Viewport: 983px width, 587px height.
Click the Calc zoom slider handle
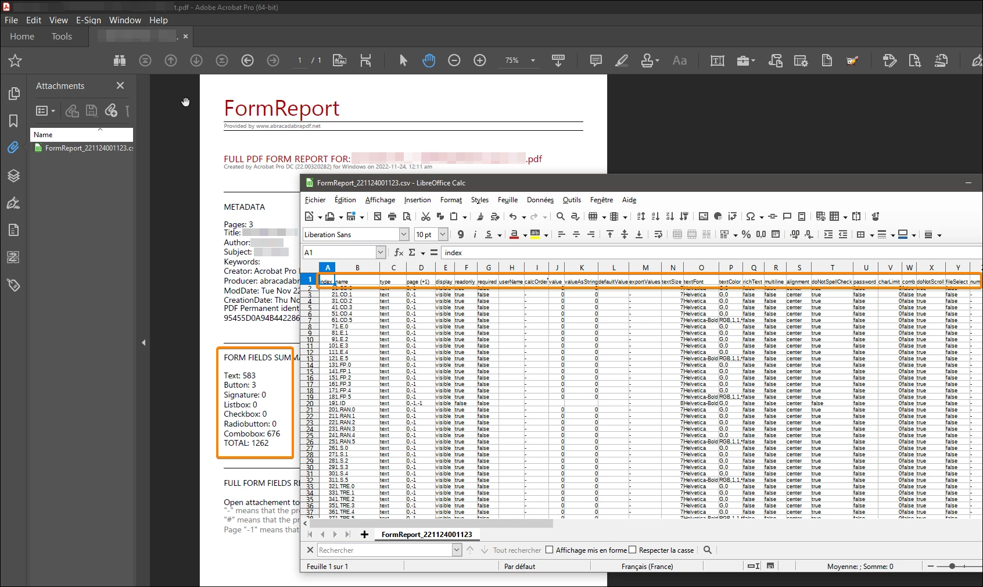[x=952, y=566]
